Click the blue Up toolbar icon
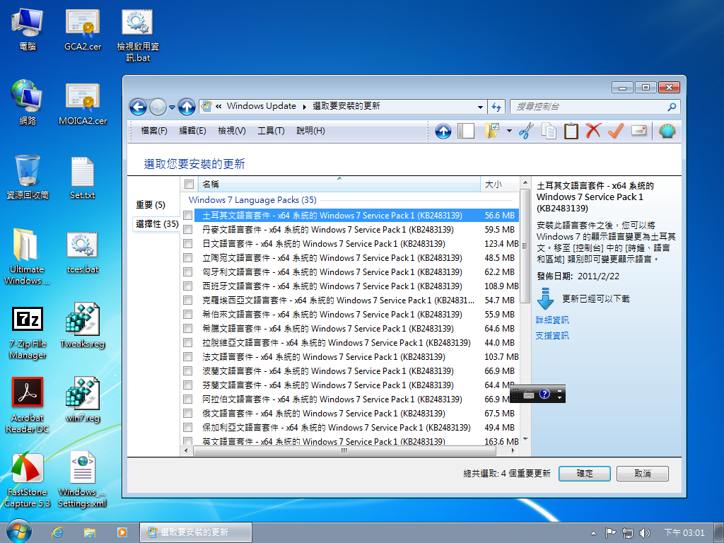The width and height of the screenshot is (724, 543). (443, 131)
